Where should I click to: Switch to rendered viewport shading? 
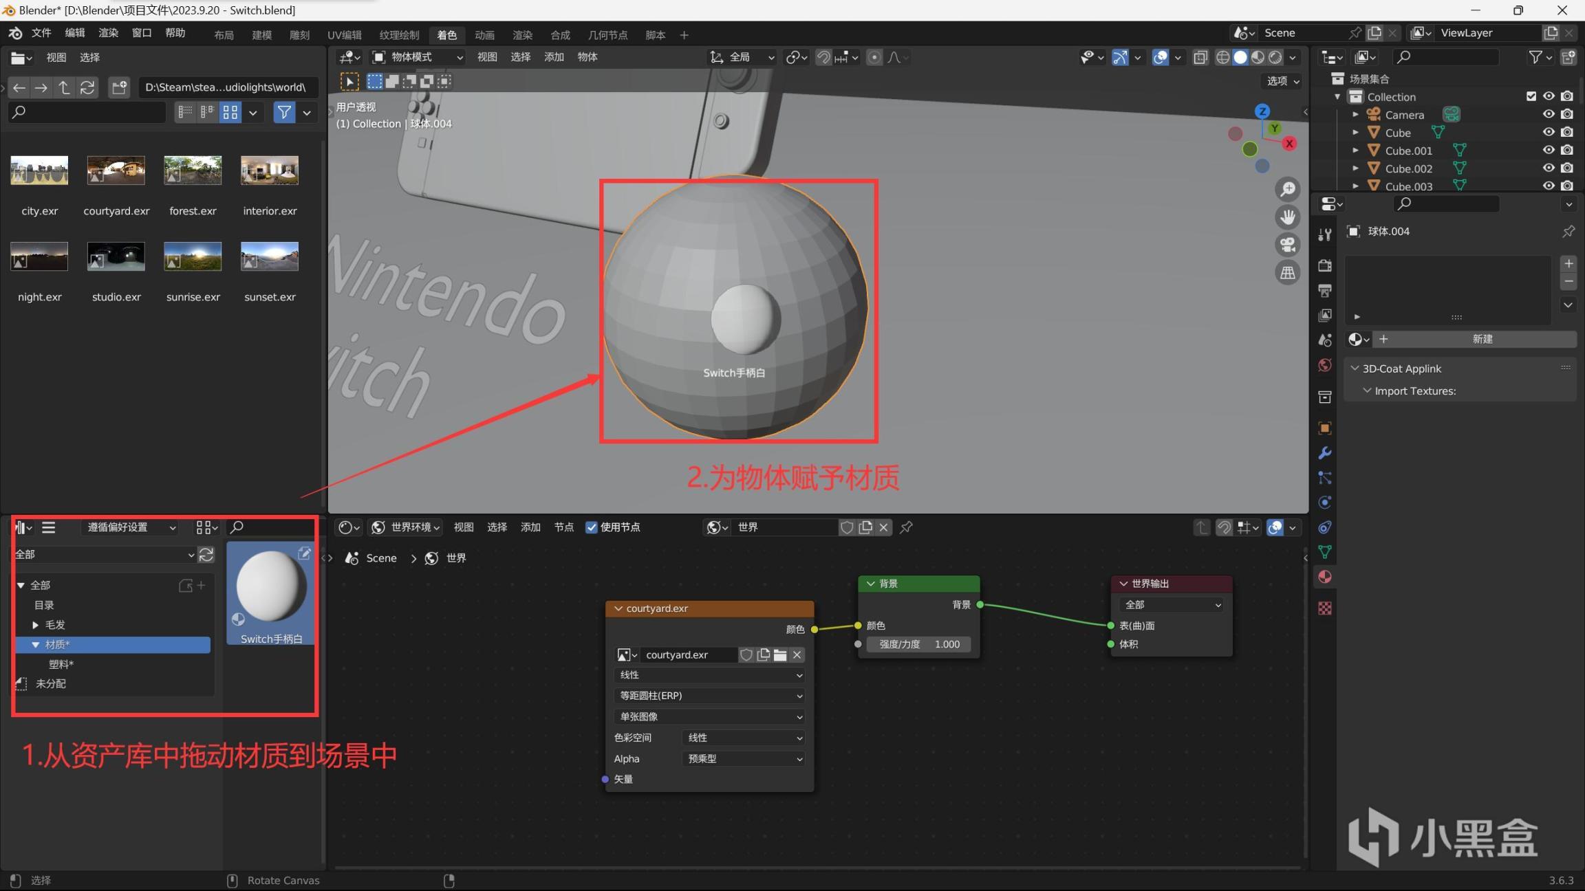(x=1275, y=57)
